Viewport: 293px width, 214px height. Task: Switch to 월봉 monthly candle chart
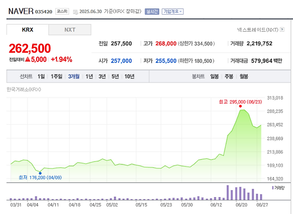tap(244, 76)
